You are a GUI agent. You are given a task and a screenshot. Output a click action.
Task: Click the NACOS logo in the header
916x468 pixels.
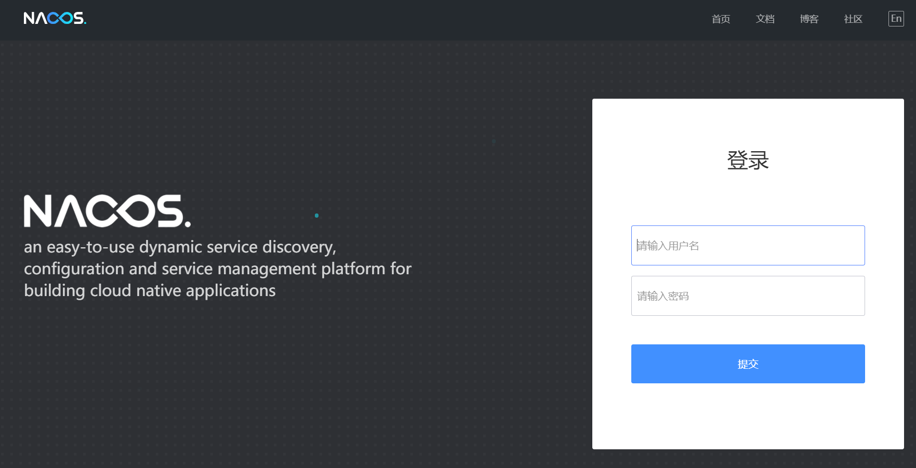coord(55,19)
